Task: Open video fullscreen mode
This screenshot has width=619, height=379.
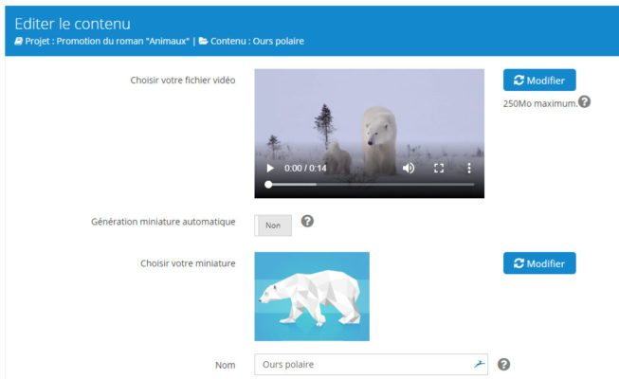Action: click(439, 169)
